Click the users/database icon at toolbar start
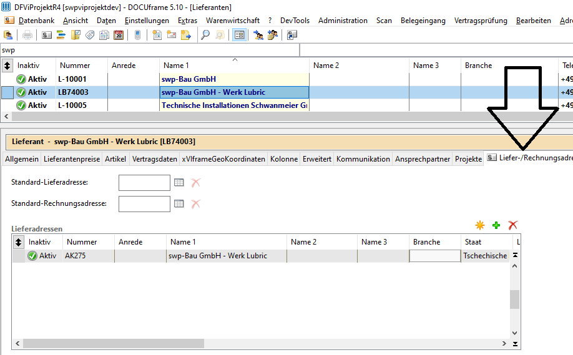 (x=8, y=35)
